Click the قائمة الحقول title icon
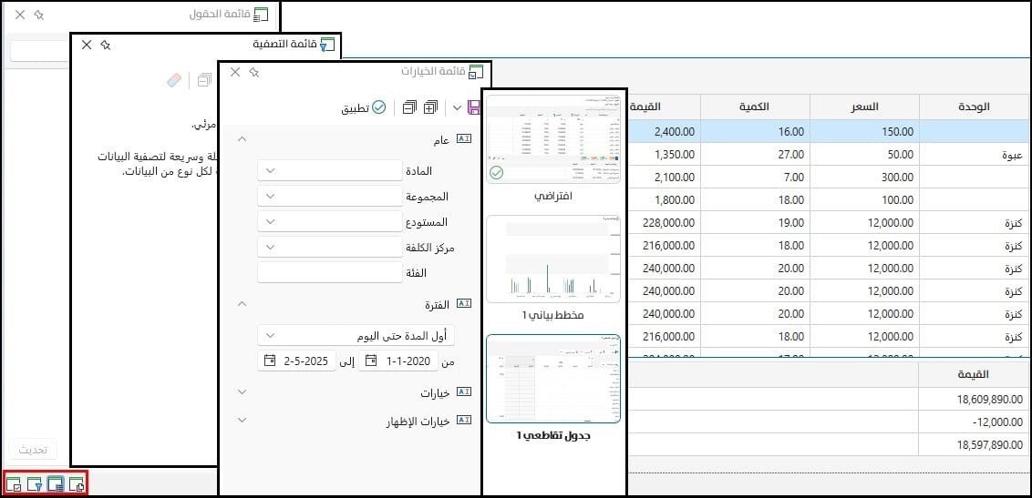Viewport: 1032px width, 498px height. coord(262,14)
